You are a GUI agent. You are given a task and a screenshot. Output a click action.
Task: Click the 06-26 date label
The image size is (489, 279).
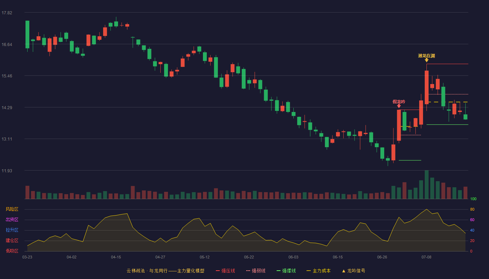[382, 257]
